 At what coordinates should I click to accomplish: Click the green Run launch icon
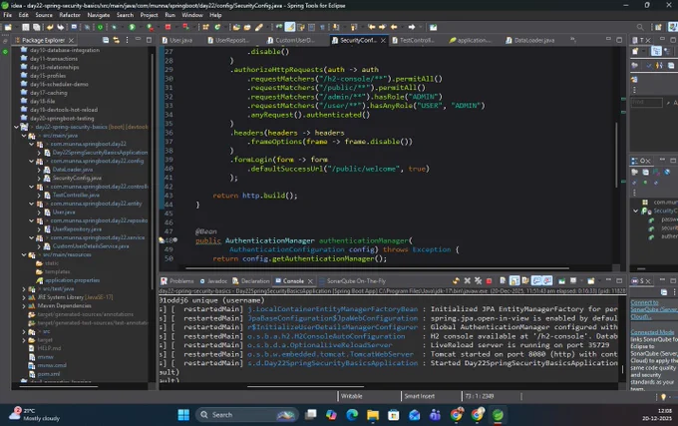coord(132,27)
